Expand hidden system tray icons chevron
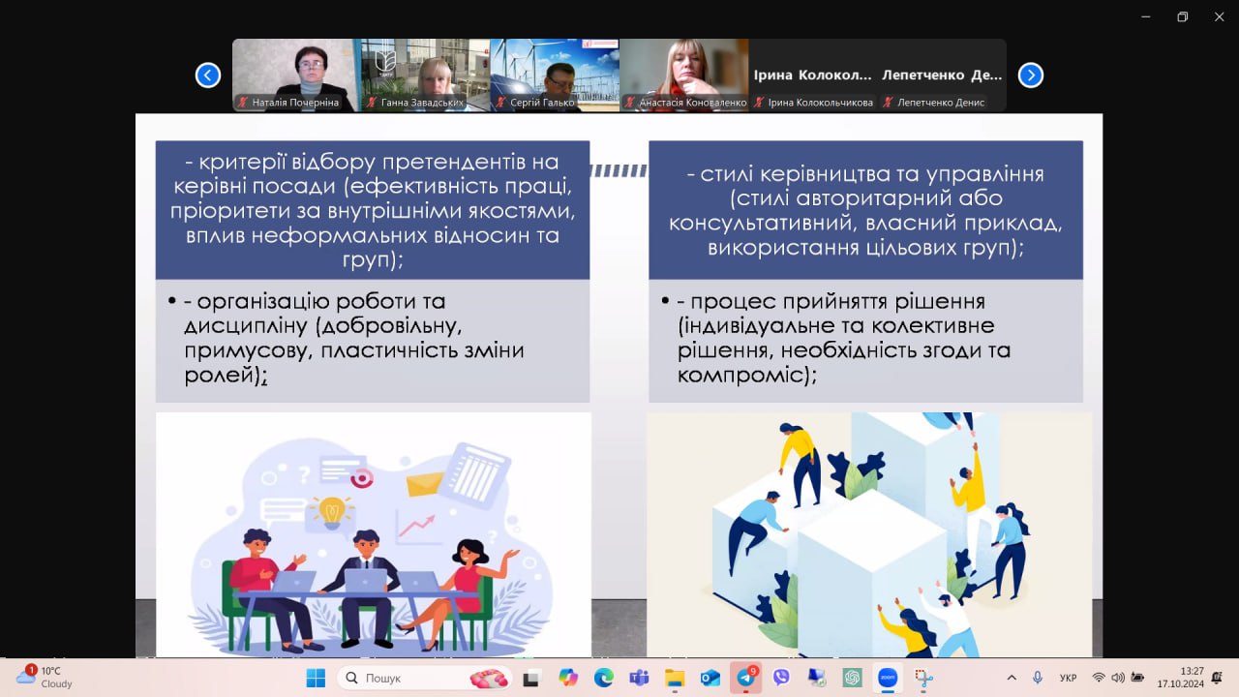Viewport: 1239px width, 697px height. coord(1012,678)
